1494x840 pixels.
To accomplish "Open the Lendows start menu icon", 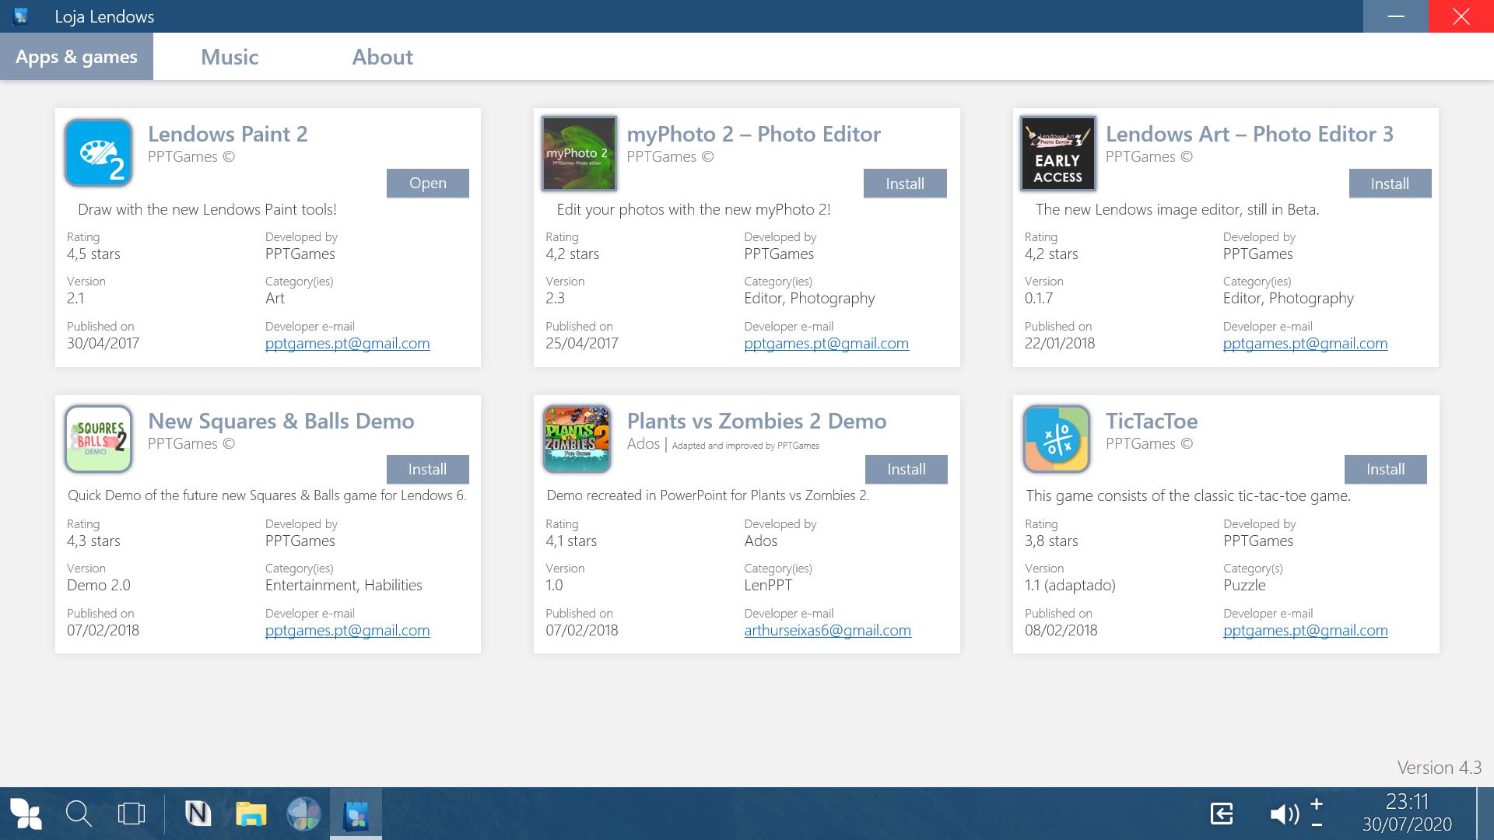I will click(x=26, y=814).
